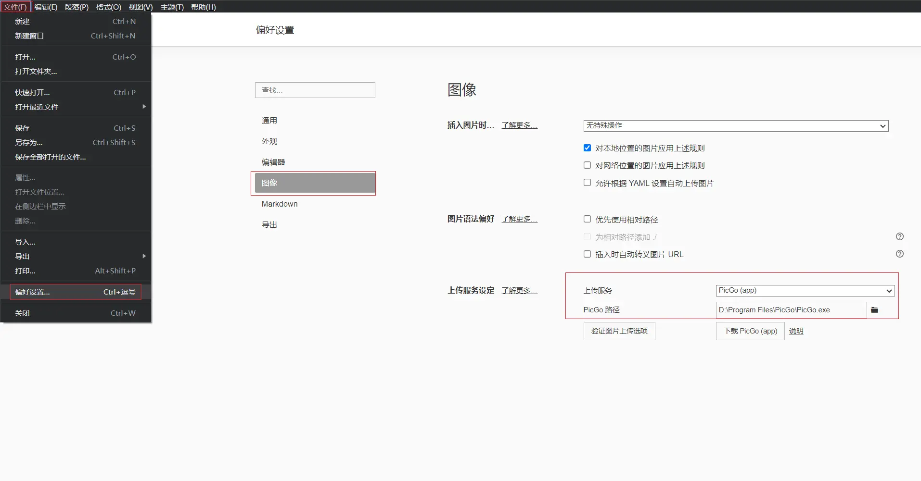Screen dimensions: 921x481
Task: Click the 下载 PicGo (app) button
Action: 750,331
